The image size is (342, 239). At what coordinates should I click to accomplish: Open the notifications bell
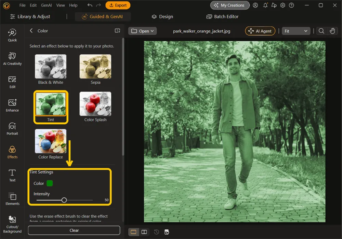pyautogui.click(x=265, y=5)
